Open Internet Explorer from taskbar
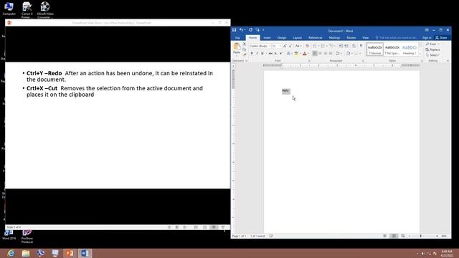459x258 pixels. point(11,253)
